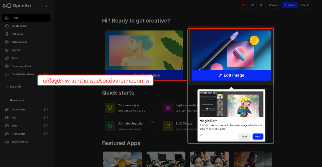Click the blue Edit Image button
Image resolution: width=322 pixels, height=167 pixels.
tap(231, 75)
